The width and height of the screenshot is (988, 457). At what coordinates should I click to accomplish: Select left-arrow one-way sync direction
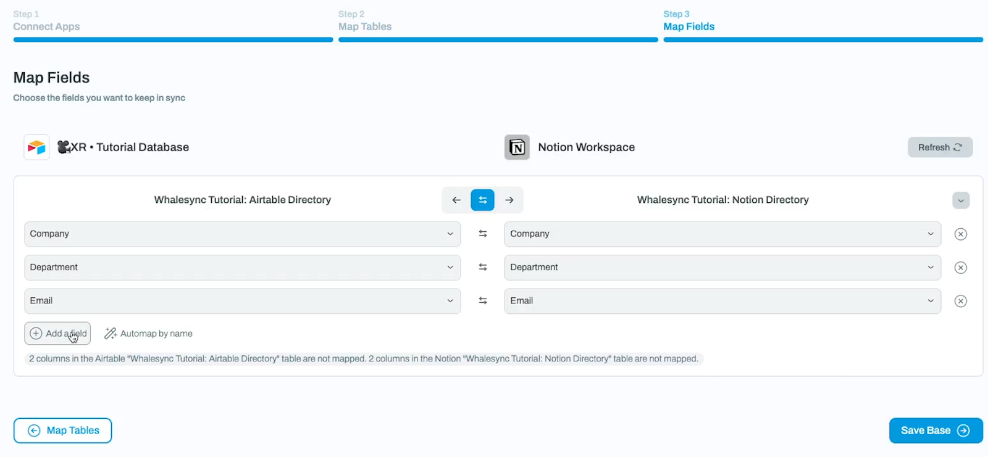(x=456, y=200)
